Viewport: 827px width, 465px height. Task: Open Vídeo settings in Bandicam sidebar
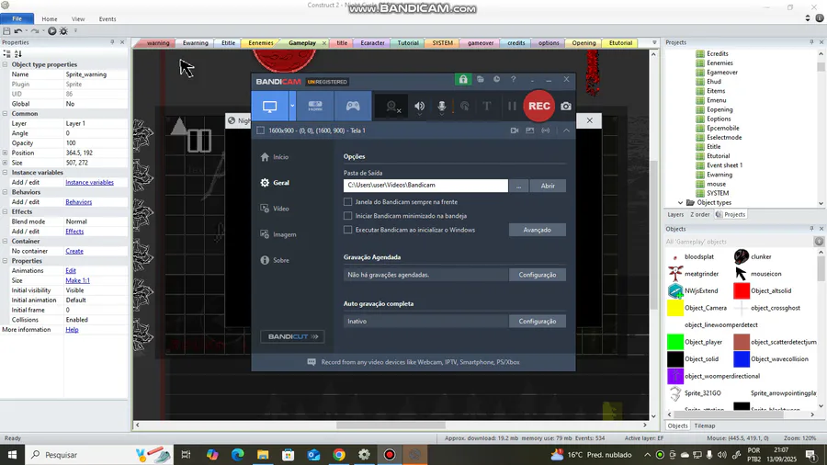[274, 209]
